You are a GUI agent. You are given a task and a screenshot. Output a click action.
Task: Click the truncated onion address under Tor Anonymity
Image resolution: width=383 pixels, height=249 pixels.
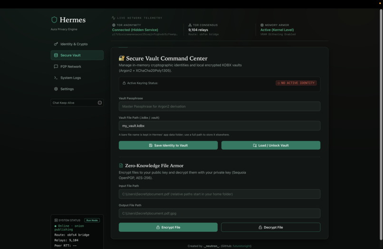click(x=144, y=35)
